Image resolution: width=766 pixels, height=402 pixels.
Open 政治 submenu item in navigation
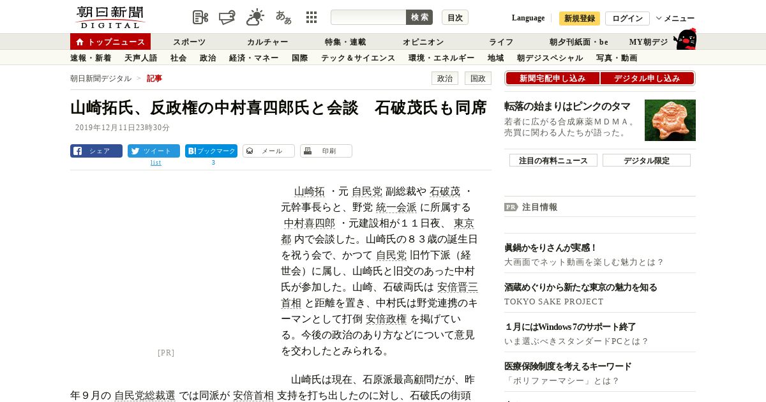pos(208,58)
